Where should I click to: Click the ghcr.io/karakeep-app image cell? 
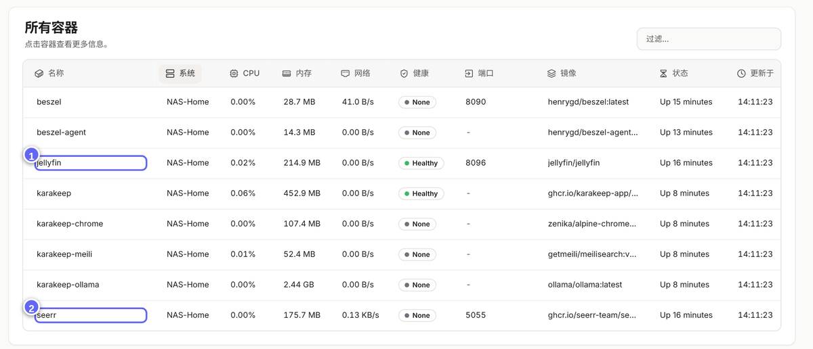pos(593,193)
